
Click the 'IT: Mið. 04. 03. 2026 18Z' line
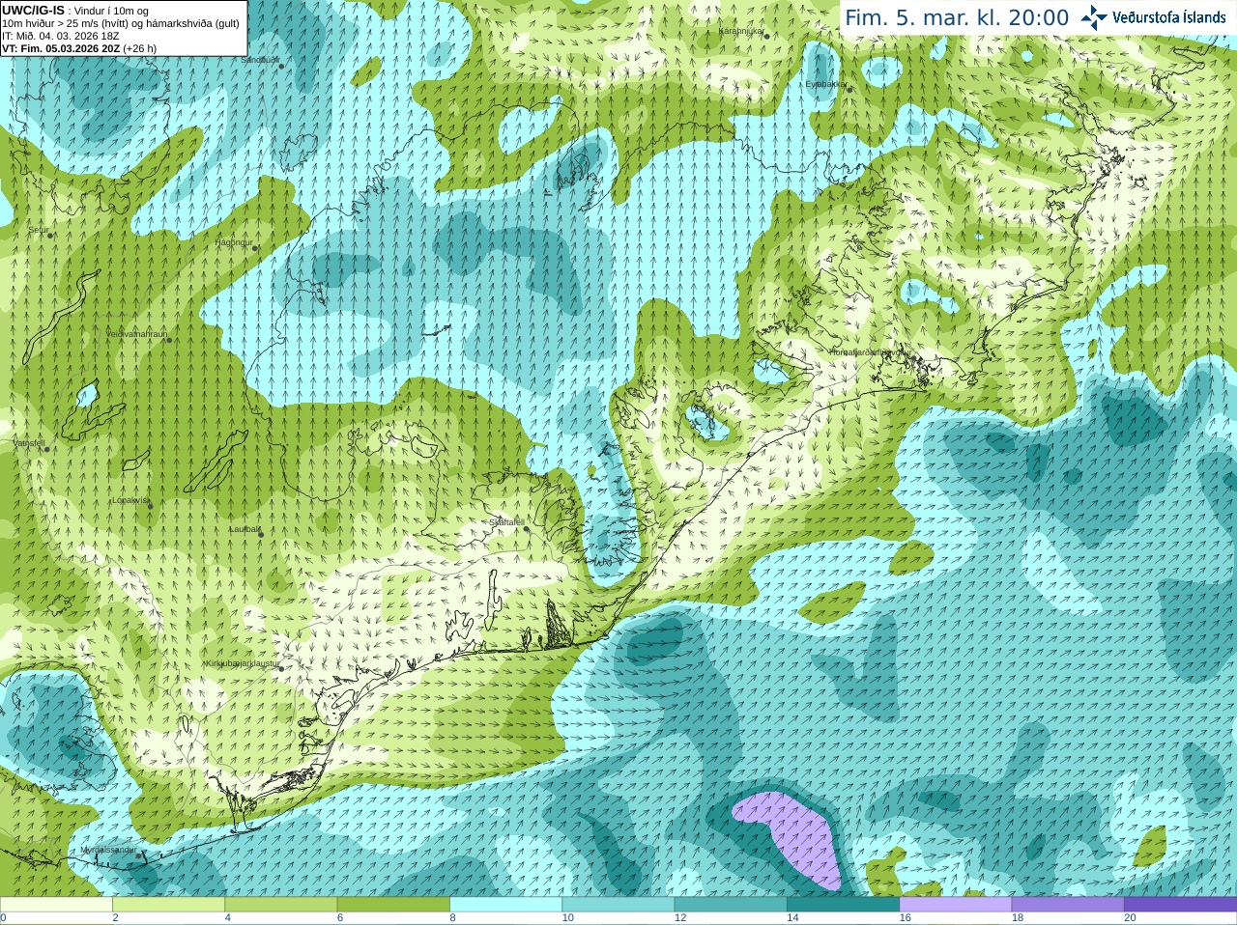click(60, 36)
